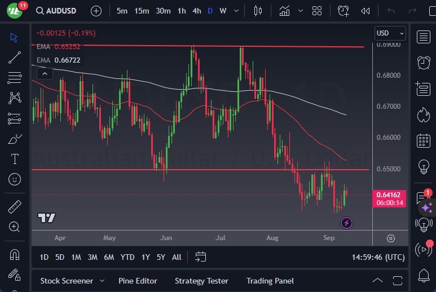Open chart scale settings gear
The image size is (436, 292).
point(390,238)
